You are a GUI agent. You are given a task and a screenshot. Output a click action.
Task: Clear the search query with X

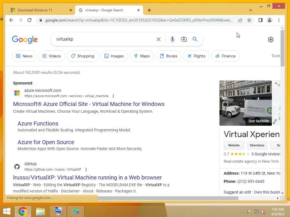[x=159, y=39]
